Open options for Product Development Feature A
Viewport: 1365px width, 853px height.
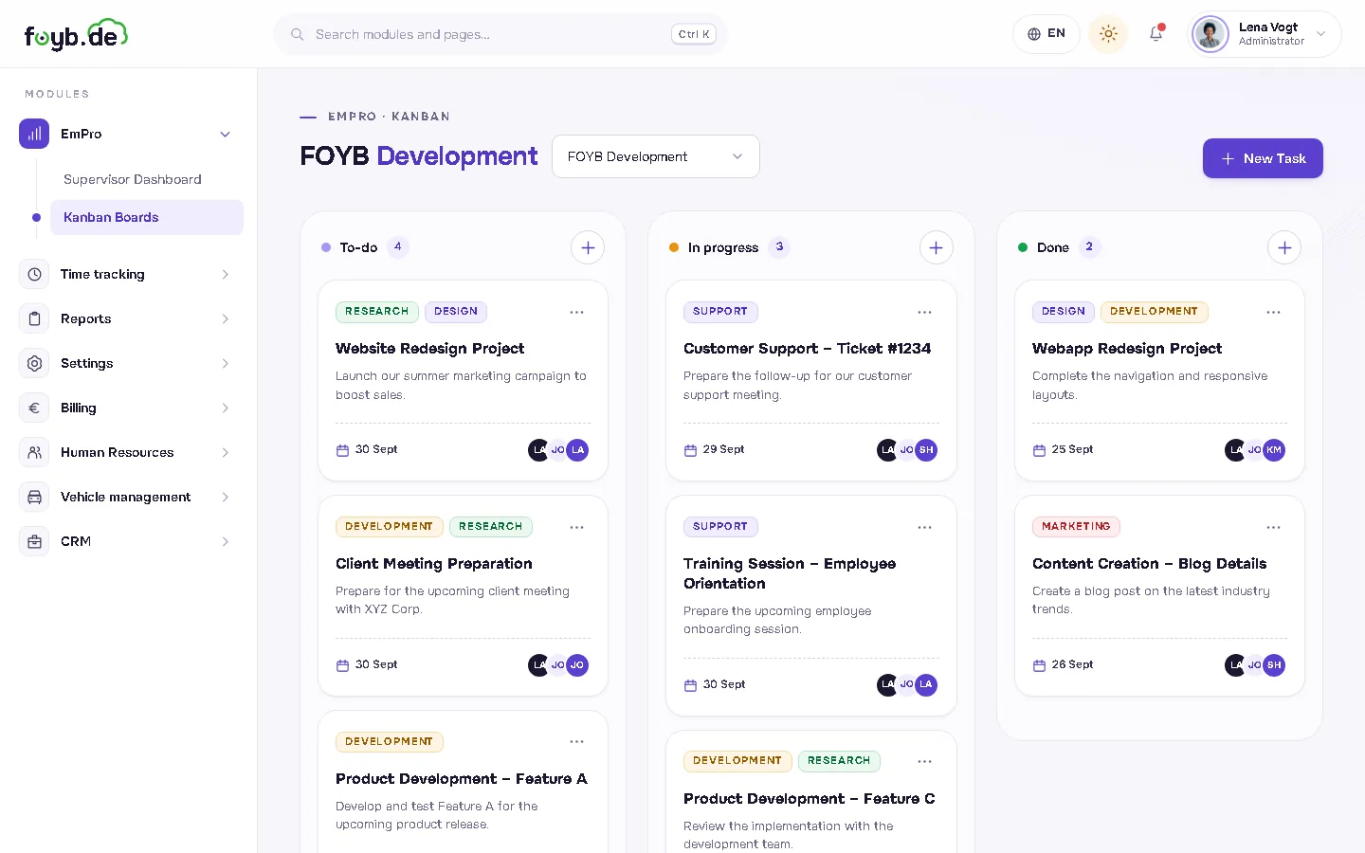tap(576, 741)
